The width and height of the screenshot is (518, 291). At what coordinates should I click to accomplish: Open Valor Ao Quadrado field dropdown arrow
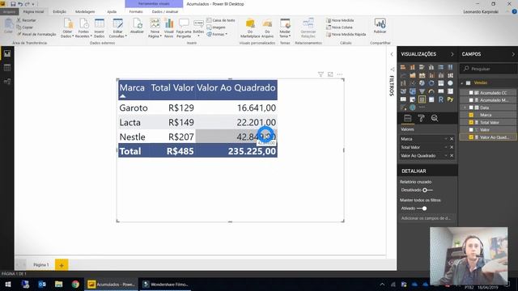[446, 155]
